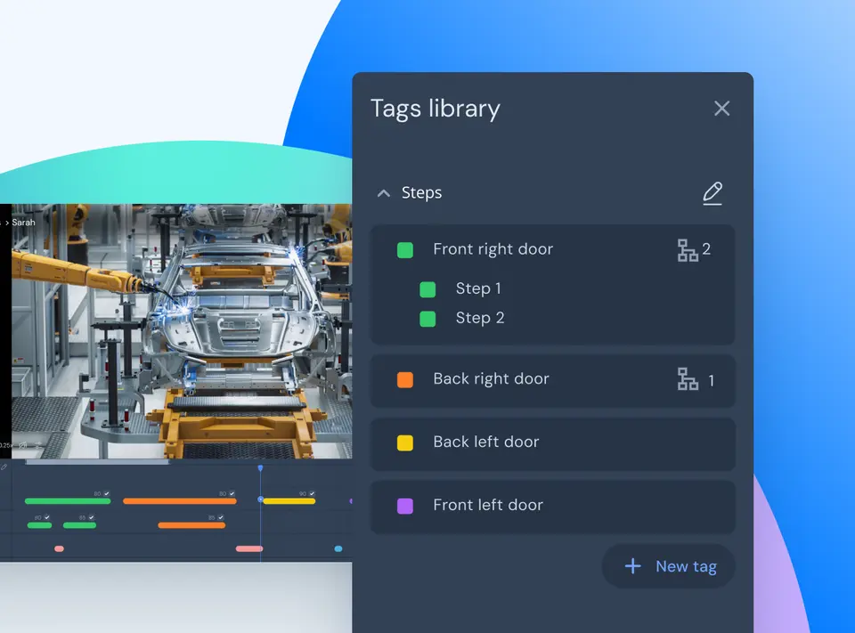Select the long orange timeline segment
855x633 pixels.
tap(180, 501)
